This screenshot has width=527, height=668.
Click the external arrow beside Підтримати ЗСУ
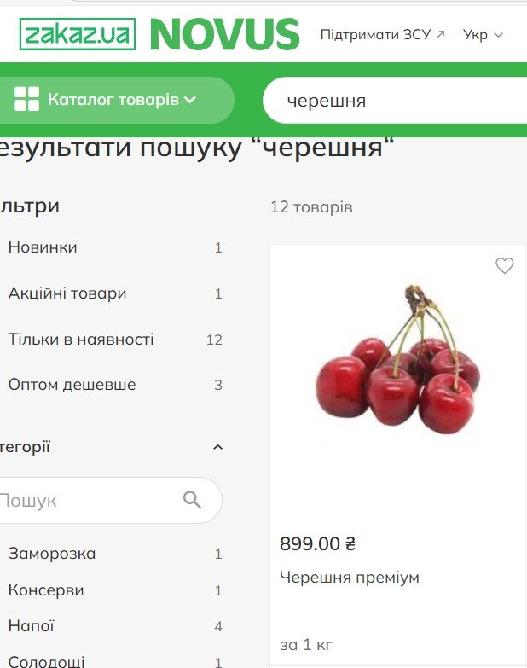[441, 34]
